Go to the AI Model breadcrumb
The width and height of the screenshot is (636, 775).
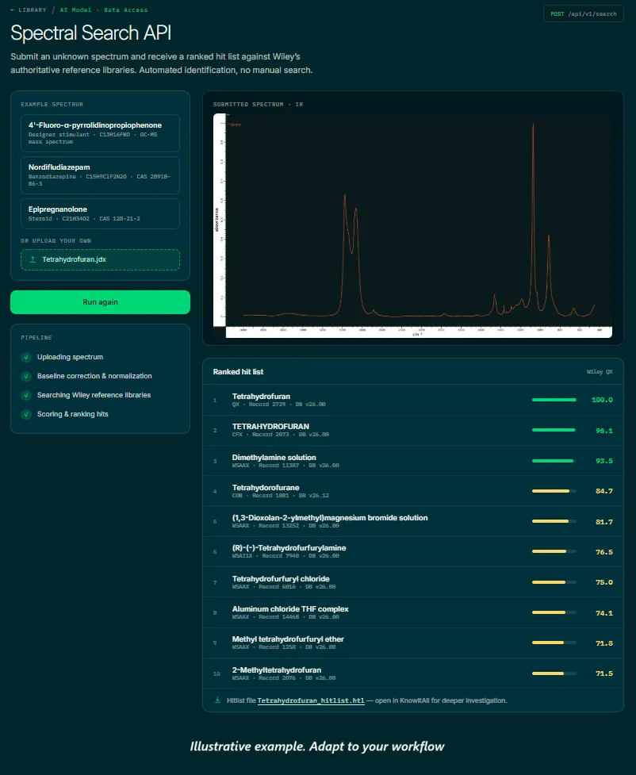(75, 10)
